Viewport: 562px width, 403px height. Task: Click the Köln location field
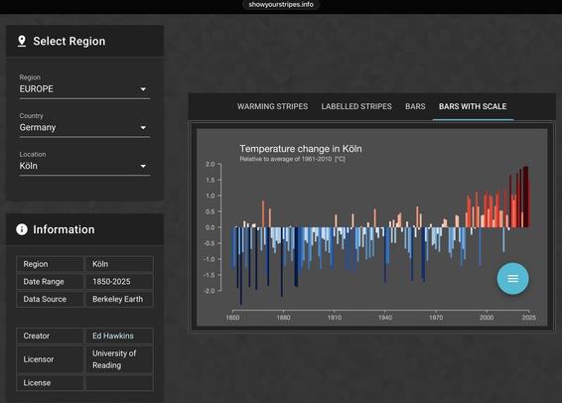84,166
